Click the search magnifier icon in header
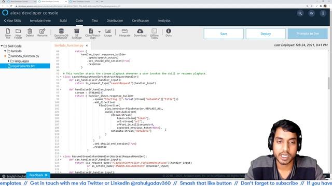Viewport: 332px width, 186px height. click(300, 13)
